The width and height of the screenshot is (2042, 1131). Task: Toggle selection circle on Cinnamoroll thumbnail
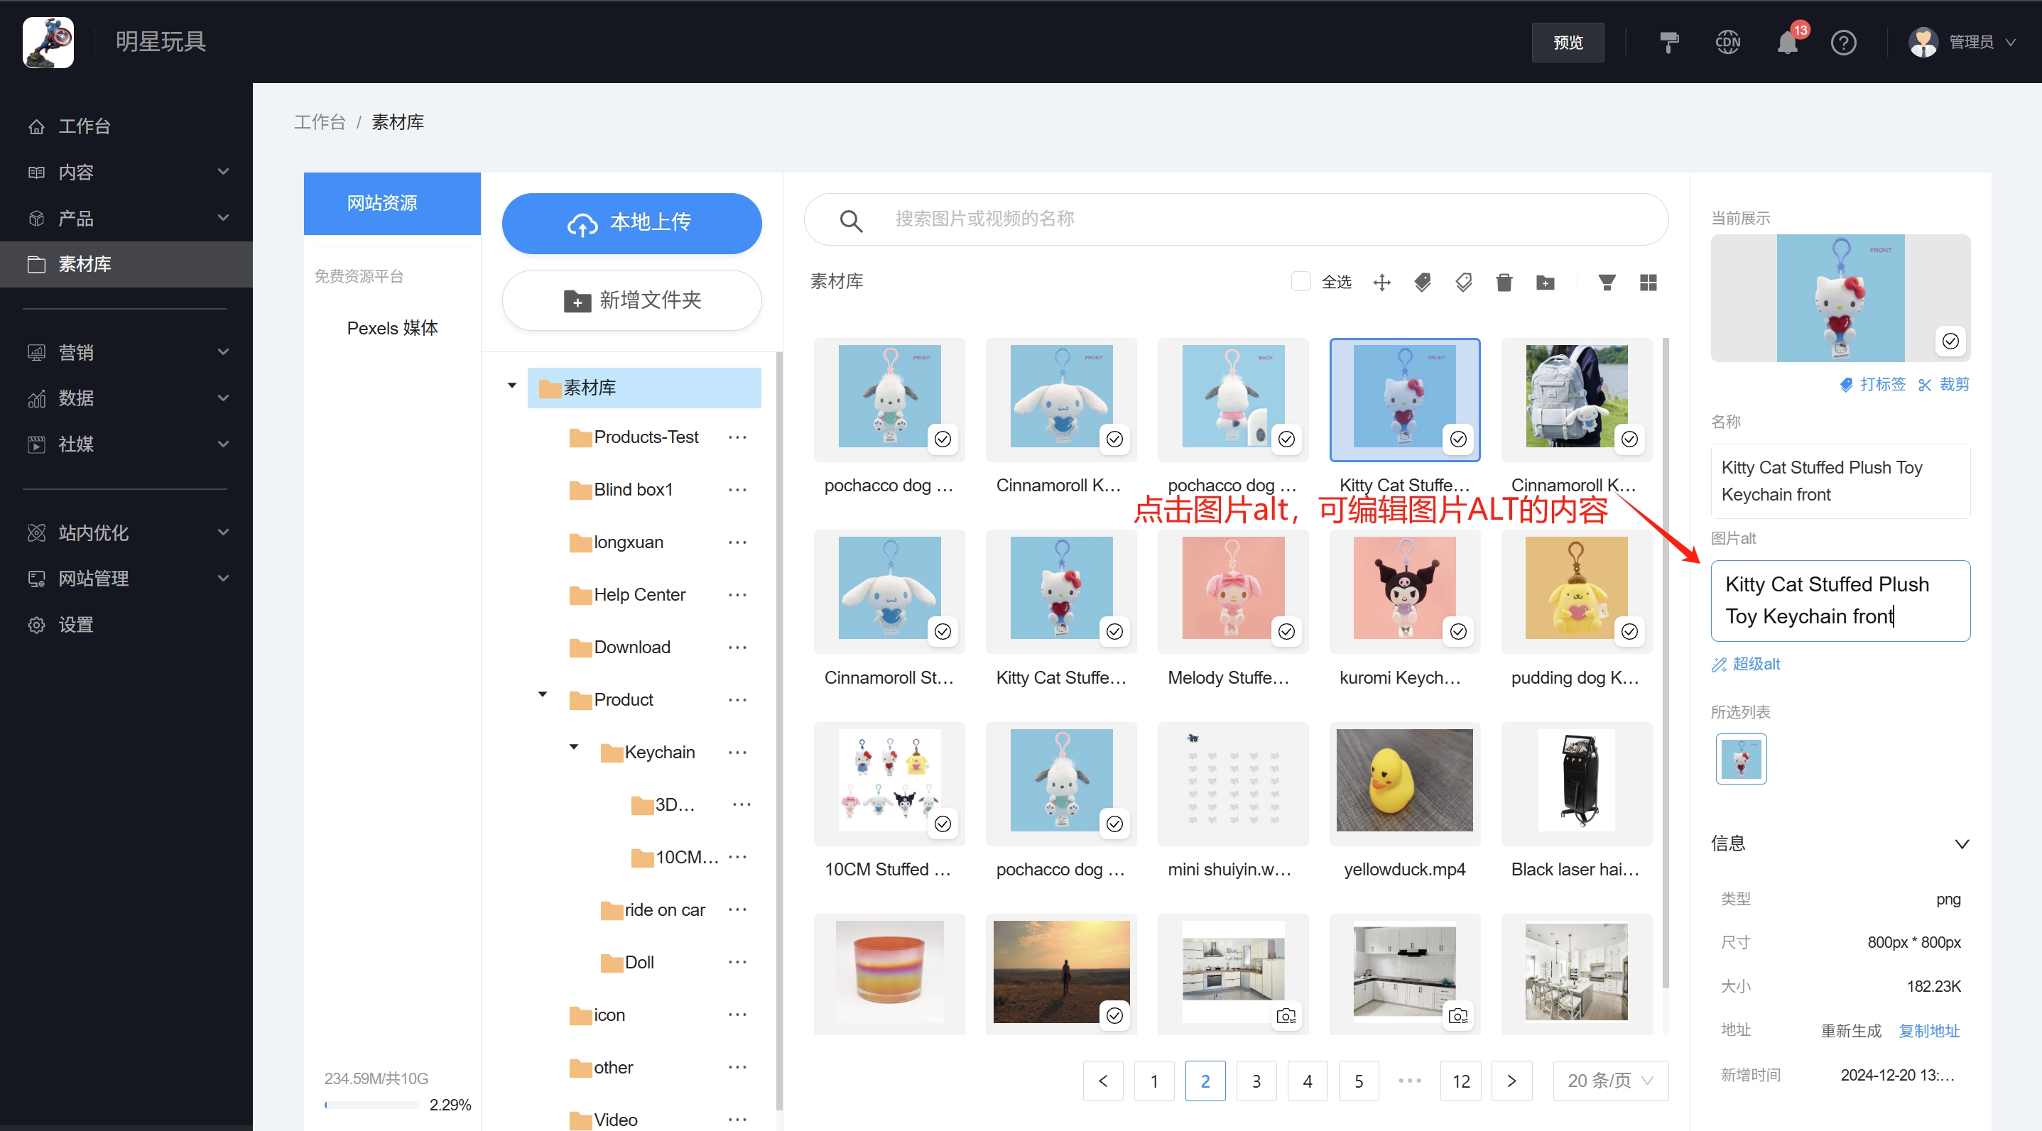[x=1114, y=439]
